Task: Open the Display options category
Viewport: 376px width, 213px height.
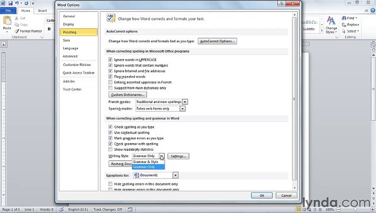Action: click(x=79, y=24)
